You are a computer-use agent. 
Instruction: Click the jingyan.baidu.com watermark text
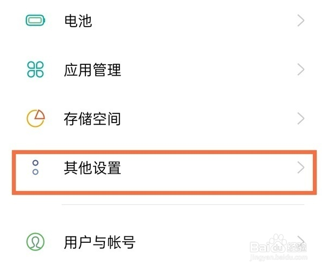[x=277, y=260]
